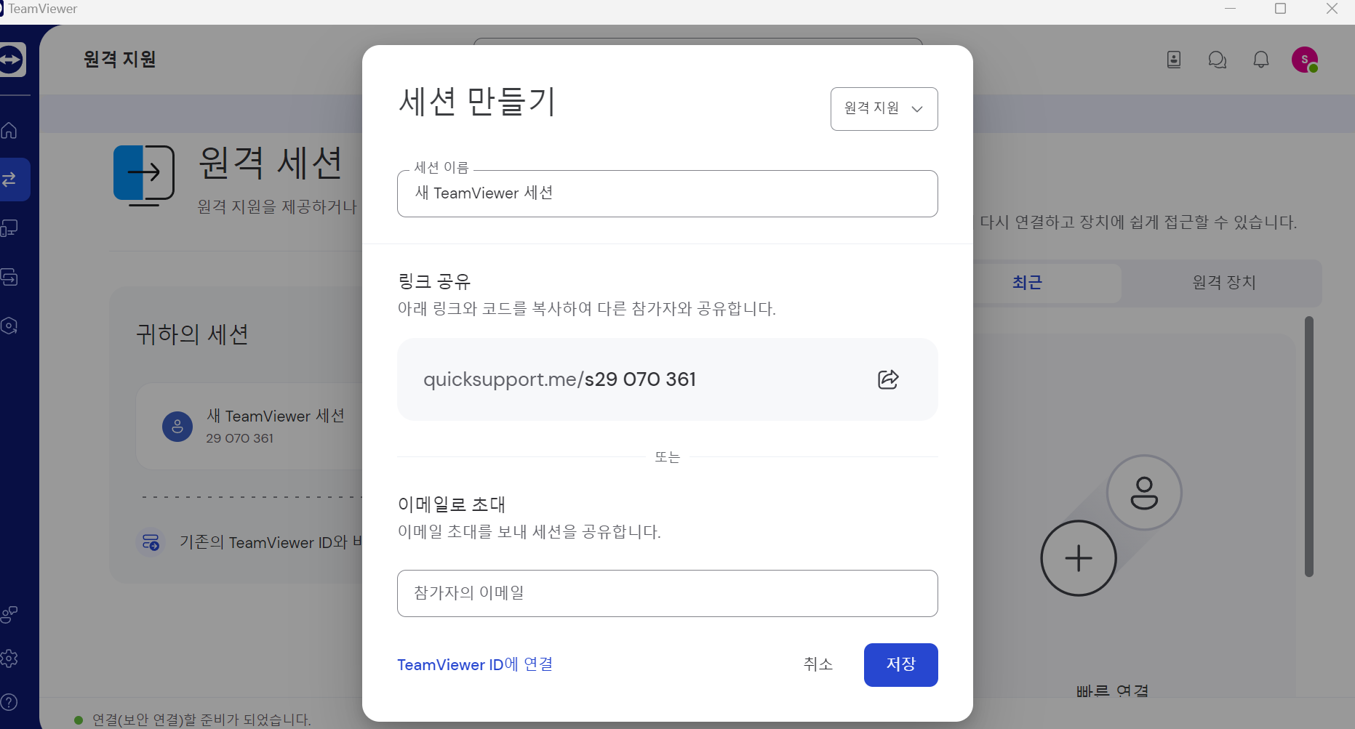Image resolution: width=1355 pixels, height=729 pixels.
Task: Open the chat conversations icon in the header
Action: coord(1218,60)
